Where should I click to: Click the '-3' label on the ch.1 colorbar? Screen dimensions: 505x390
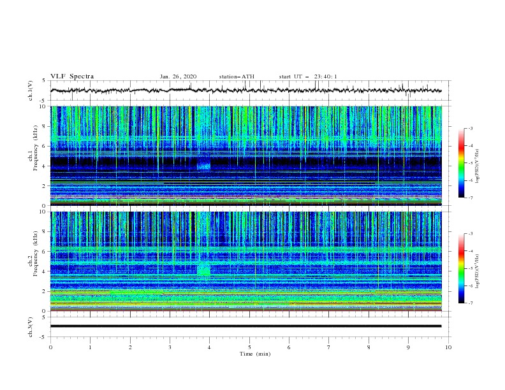pyautogui.click(x=470, y=128)
